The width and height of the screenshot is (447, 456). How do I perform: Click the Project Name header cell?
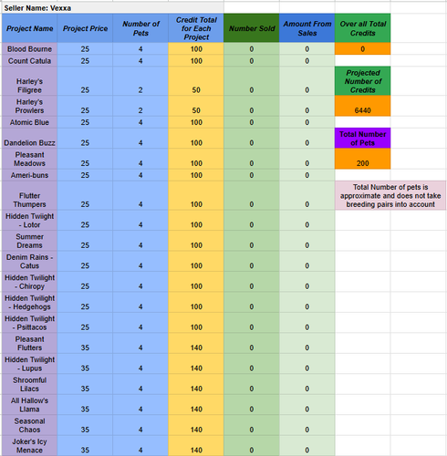click(29, 28)
